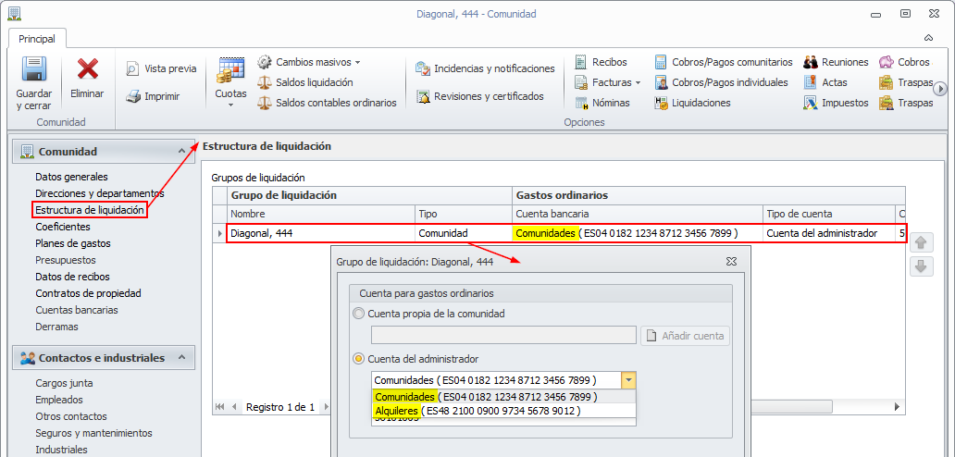This screenshot has width=955, height=457.
Task: Close the Grupo de liquidación dialog
Action: click(731, 262)
